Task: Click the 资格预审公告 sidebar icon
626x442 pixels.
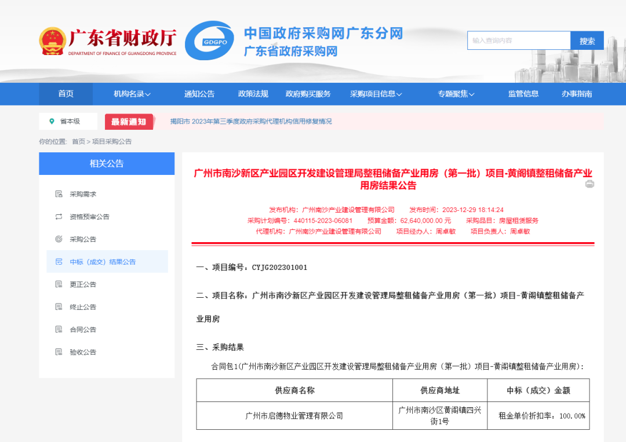Action: (x=59, y=217)
